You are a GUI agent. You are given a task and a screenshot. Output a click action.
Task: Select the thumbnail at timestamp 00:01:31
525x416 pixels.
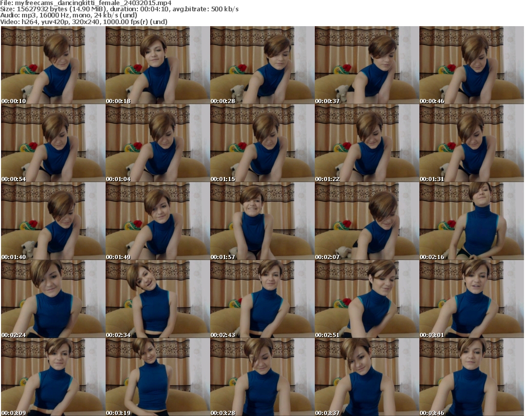pyautogui.click(x=472, y=143)
